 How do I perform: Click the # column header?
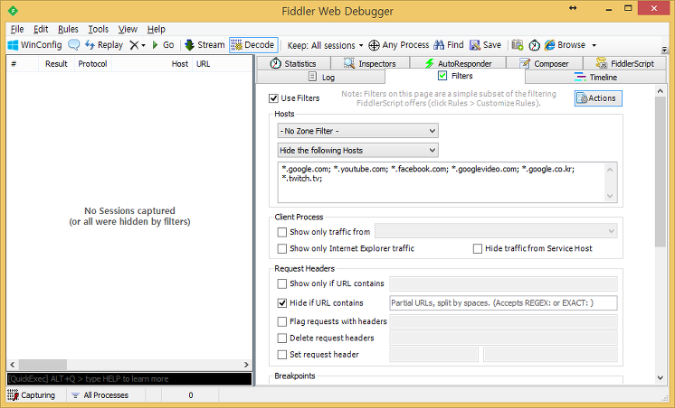click(23, 64)
